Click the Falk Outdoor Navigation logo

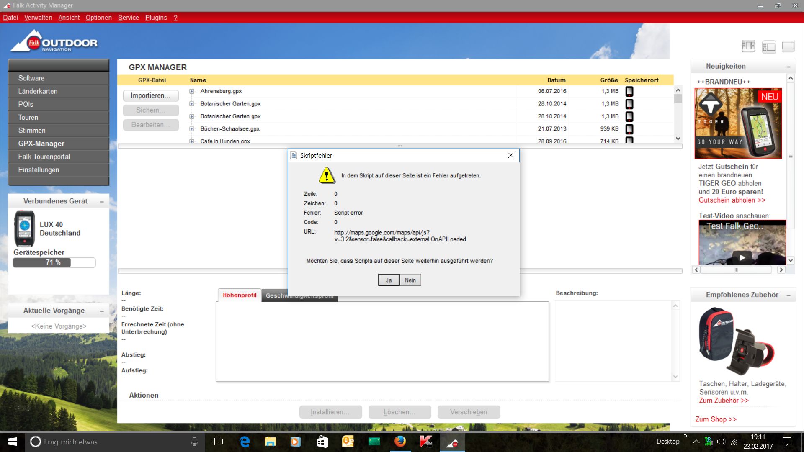[54, 42]
